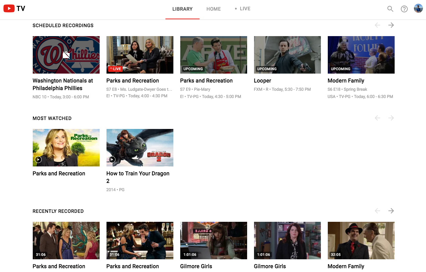Click 'E! • TV-PG • Today, 4:30 - 5:00 PM'
Viewport: 426px width, 272px height.
(211, 97)
